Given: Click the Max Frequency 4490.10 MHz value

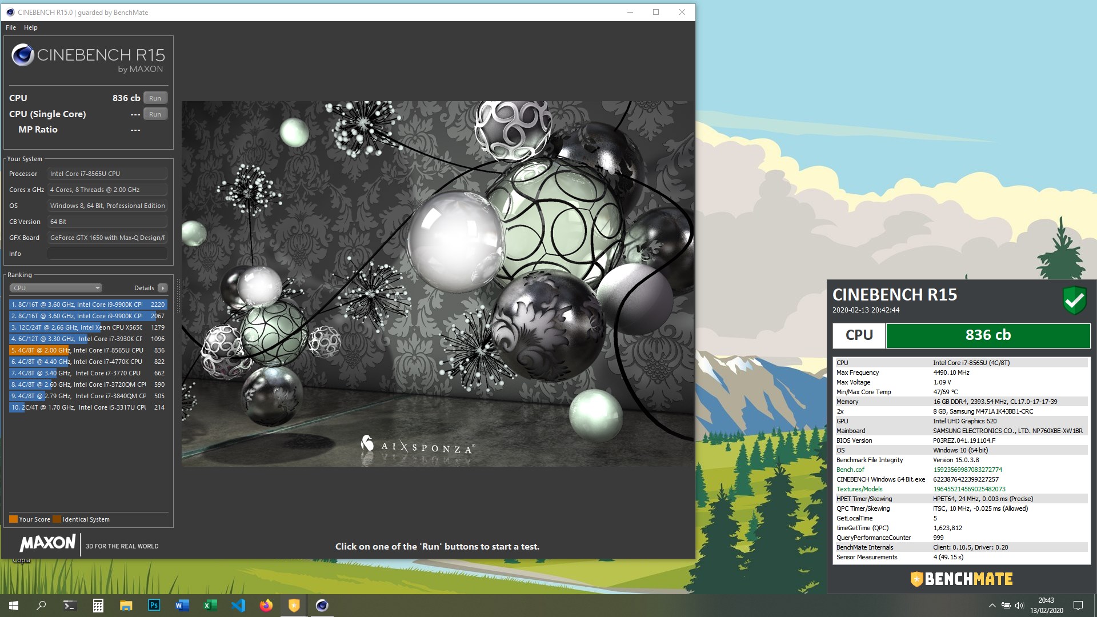Looking at the screenshot, I should tap(951, 372).
